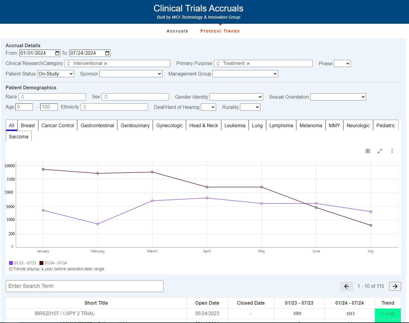Click the 05/24/2023 open date cell
The image size is (409, 323).
coord(207,313)
